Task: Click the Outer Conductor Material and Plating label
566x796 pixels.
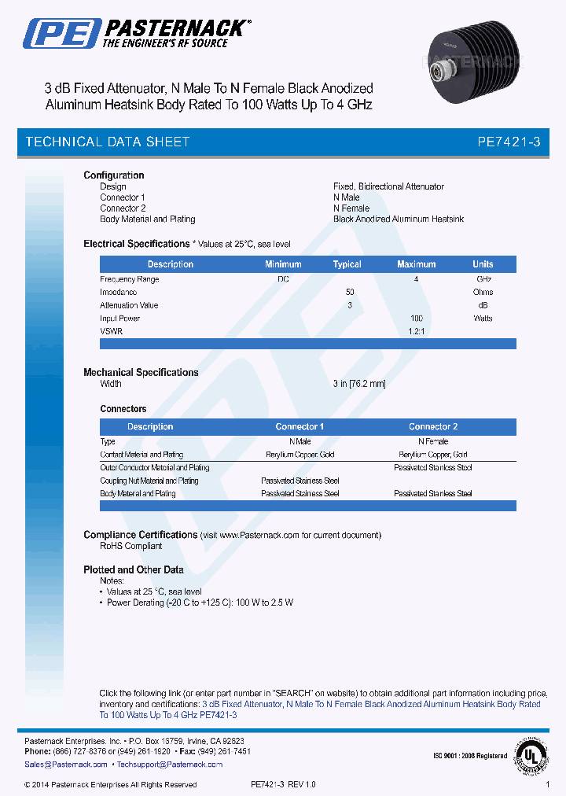Action: pos(155,467)
